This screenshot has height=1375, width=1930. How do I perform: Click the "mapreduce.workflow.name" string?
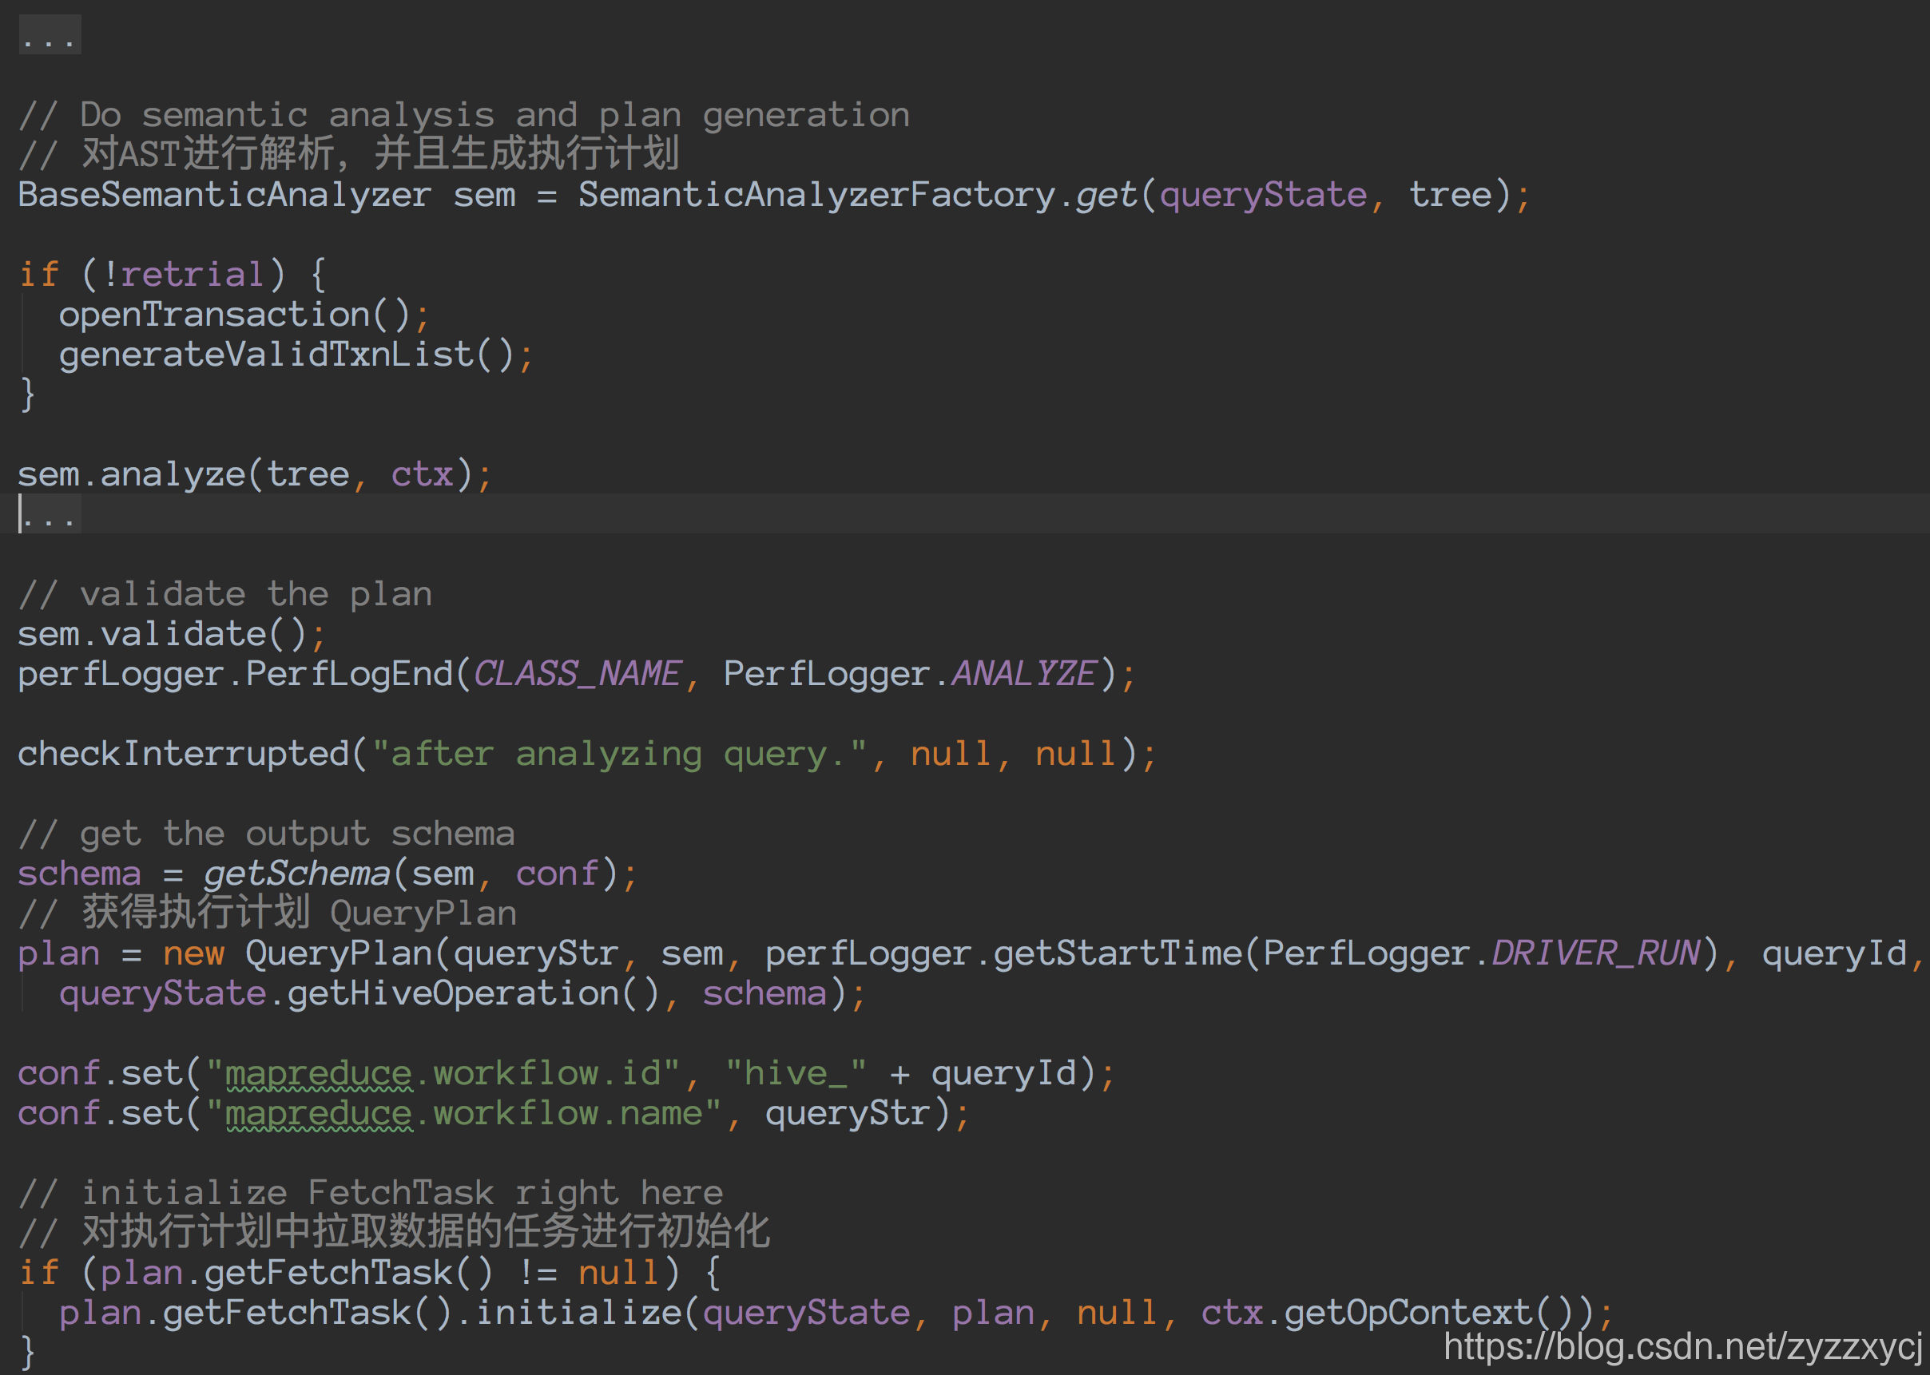coord(463,1113)
